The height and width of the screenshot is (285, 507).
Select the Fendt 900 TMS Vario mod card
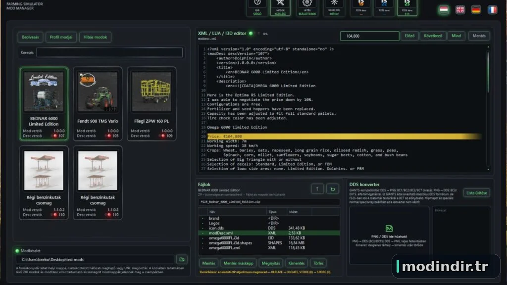click(98, 104)
